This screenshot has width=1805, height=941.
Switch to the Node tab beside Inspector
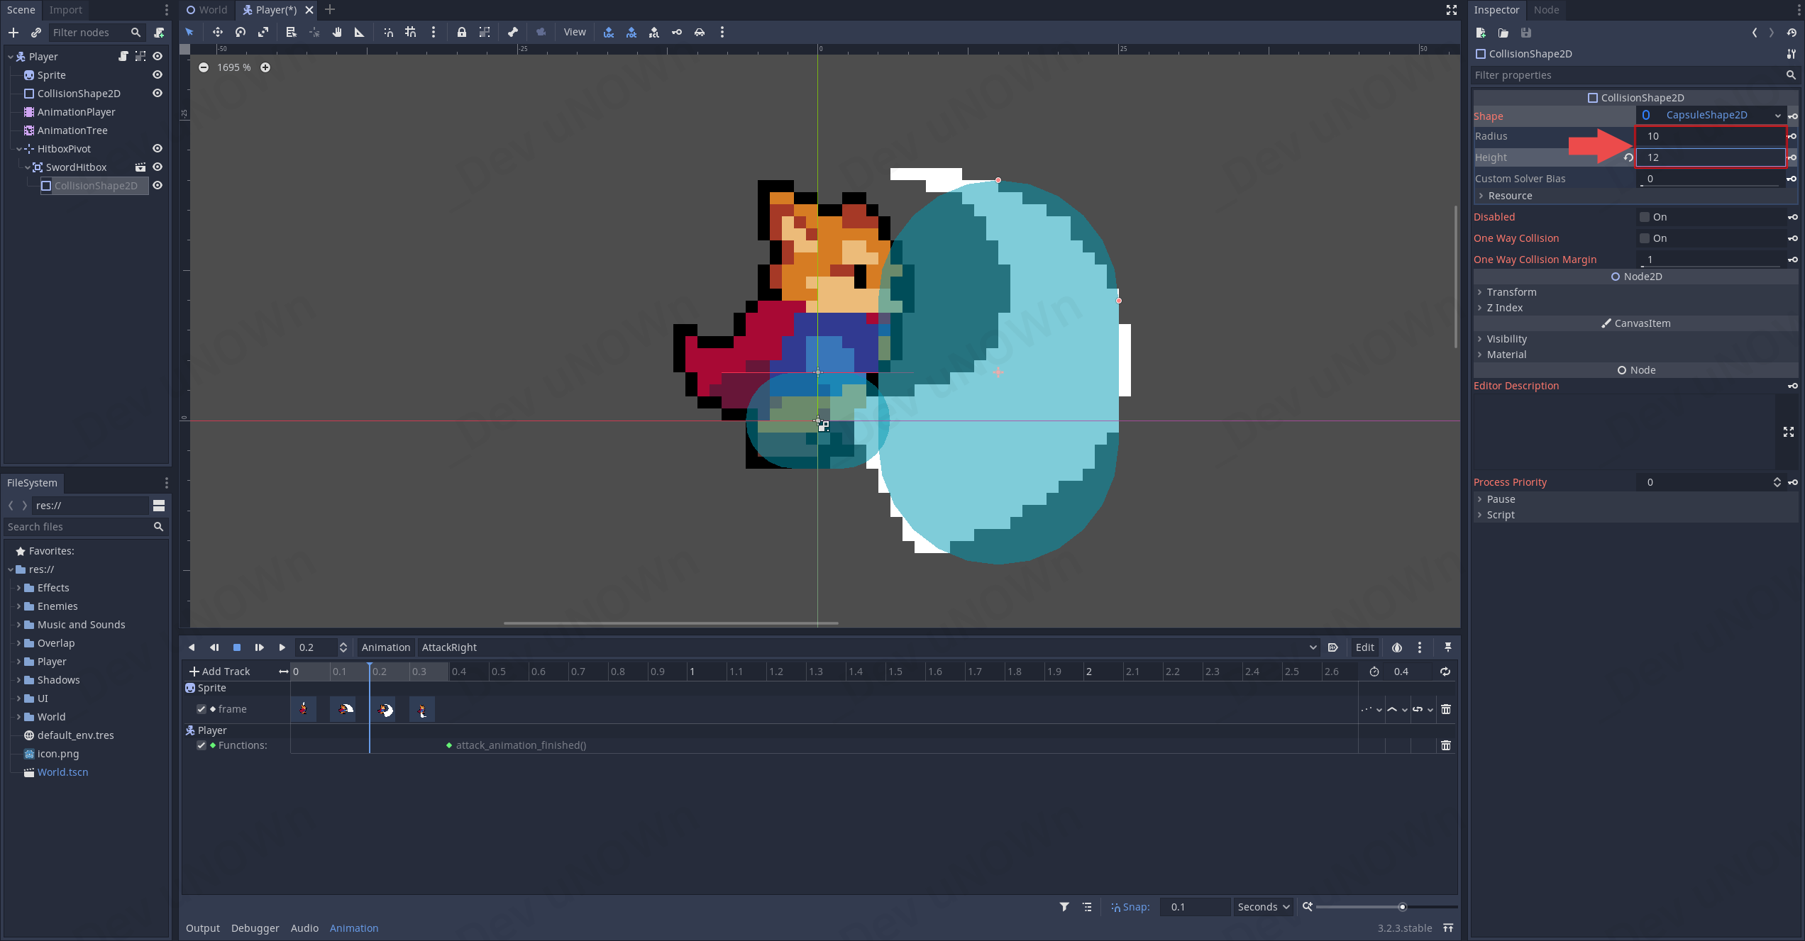point(1546,10)
